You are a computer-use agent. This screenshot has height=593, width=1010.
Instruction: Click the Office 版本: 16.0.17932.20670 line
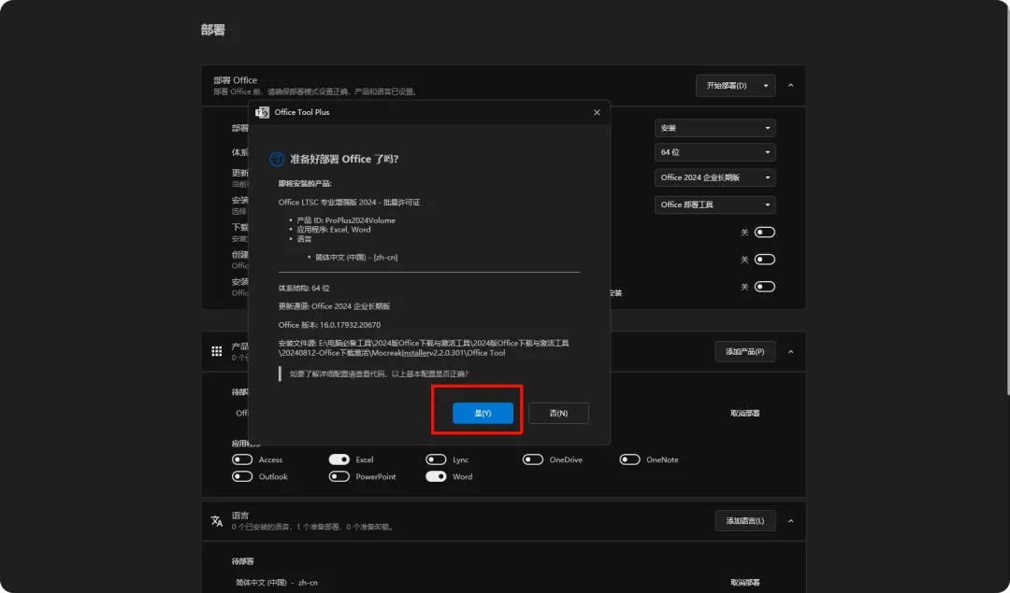[329, 325]
